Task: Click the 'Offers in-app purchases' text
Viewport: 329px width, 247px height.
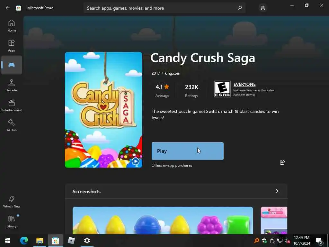Action: pos(172,165)
